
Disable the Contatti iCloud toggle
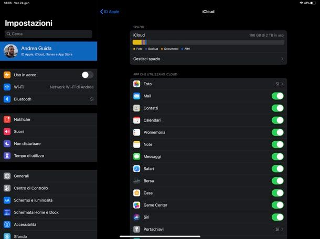tap(278, 108)
